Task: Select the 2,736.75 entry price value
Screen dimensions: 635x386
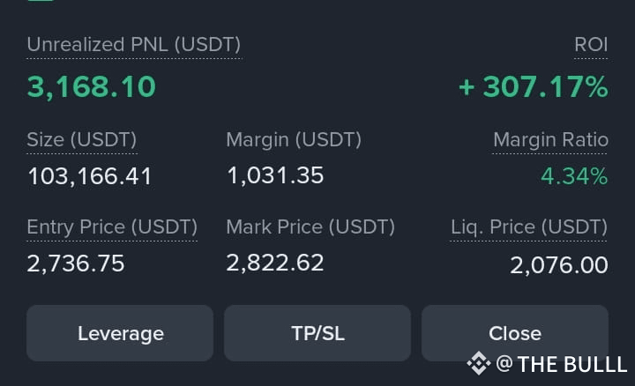Action: click(x=76, y=264)
